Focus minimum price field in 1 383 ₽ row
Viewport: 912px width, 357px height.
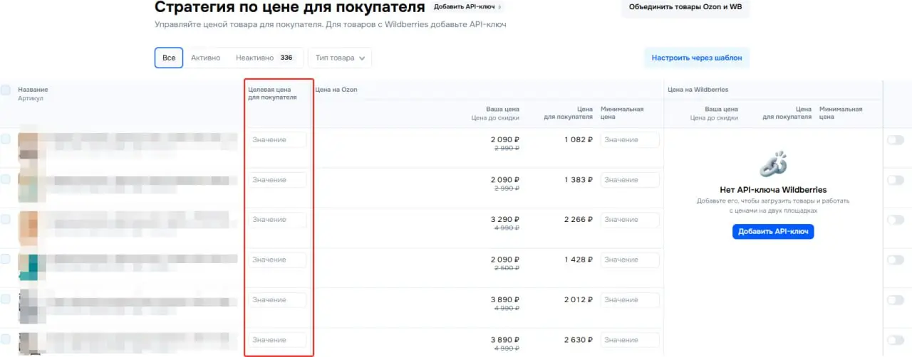[x=630, y=180]
